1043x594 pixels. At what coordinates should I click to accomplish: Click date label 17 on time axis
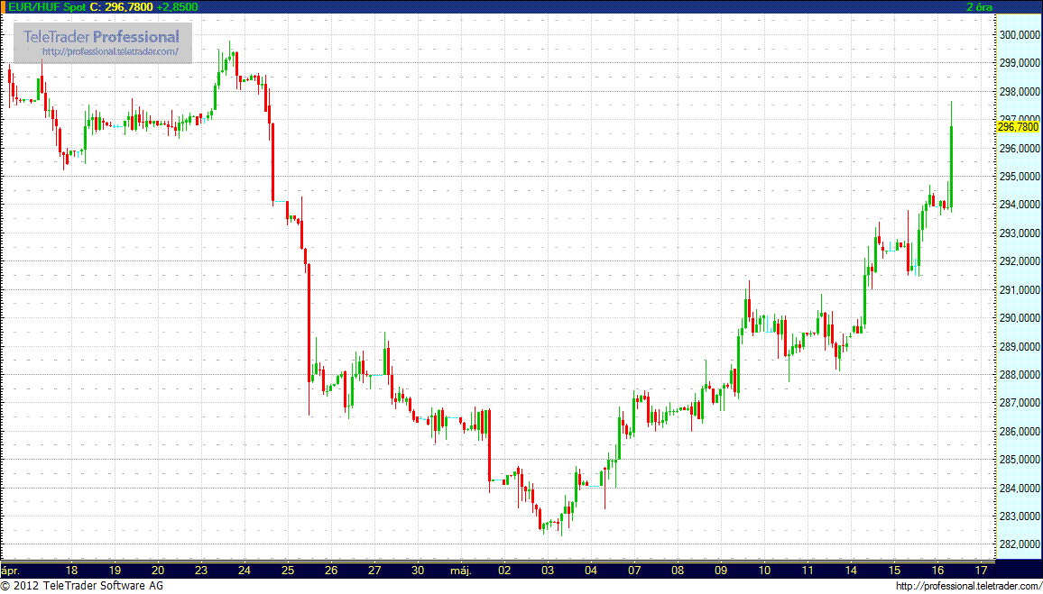tap(981, 570)
